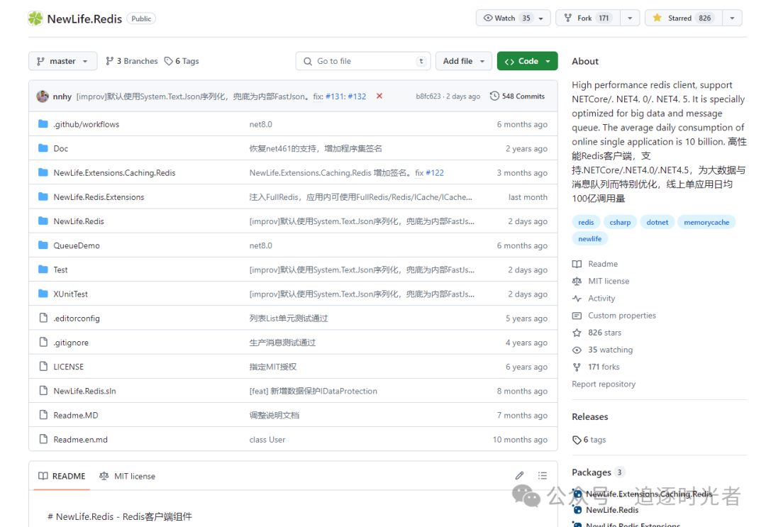Click the XUnitTest folder icon
This screenshot has width=766, height=527.
43,294
